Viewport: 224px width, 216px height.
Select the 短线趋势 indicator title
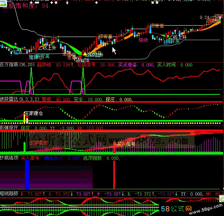pyautogui.click(x=9, y=194)
